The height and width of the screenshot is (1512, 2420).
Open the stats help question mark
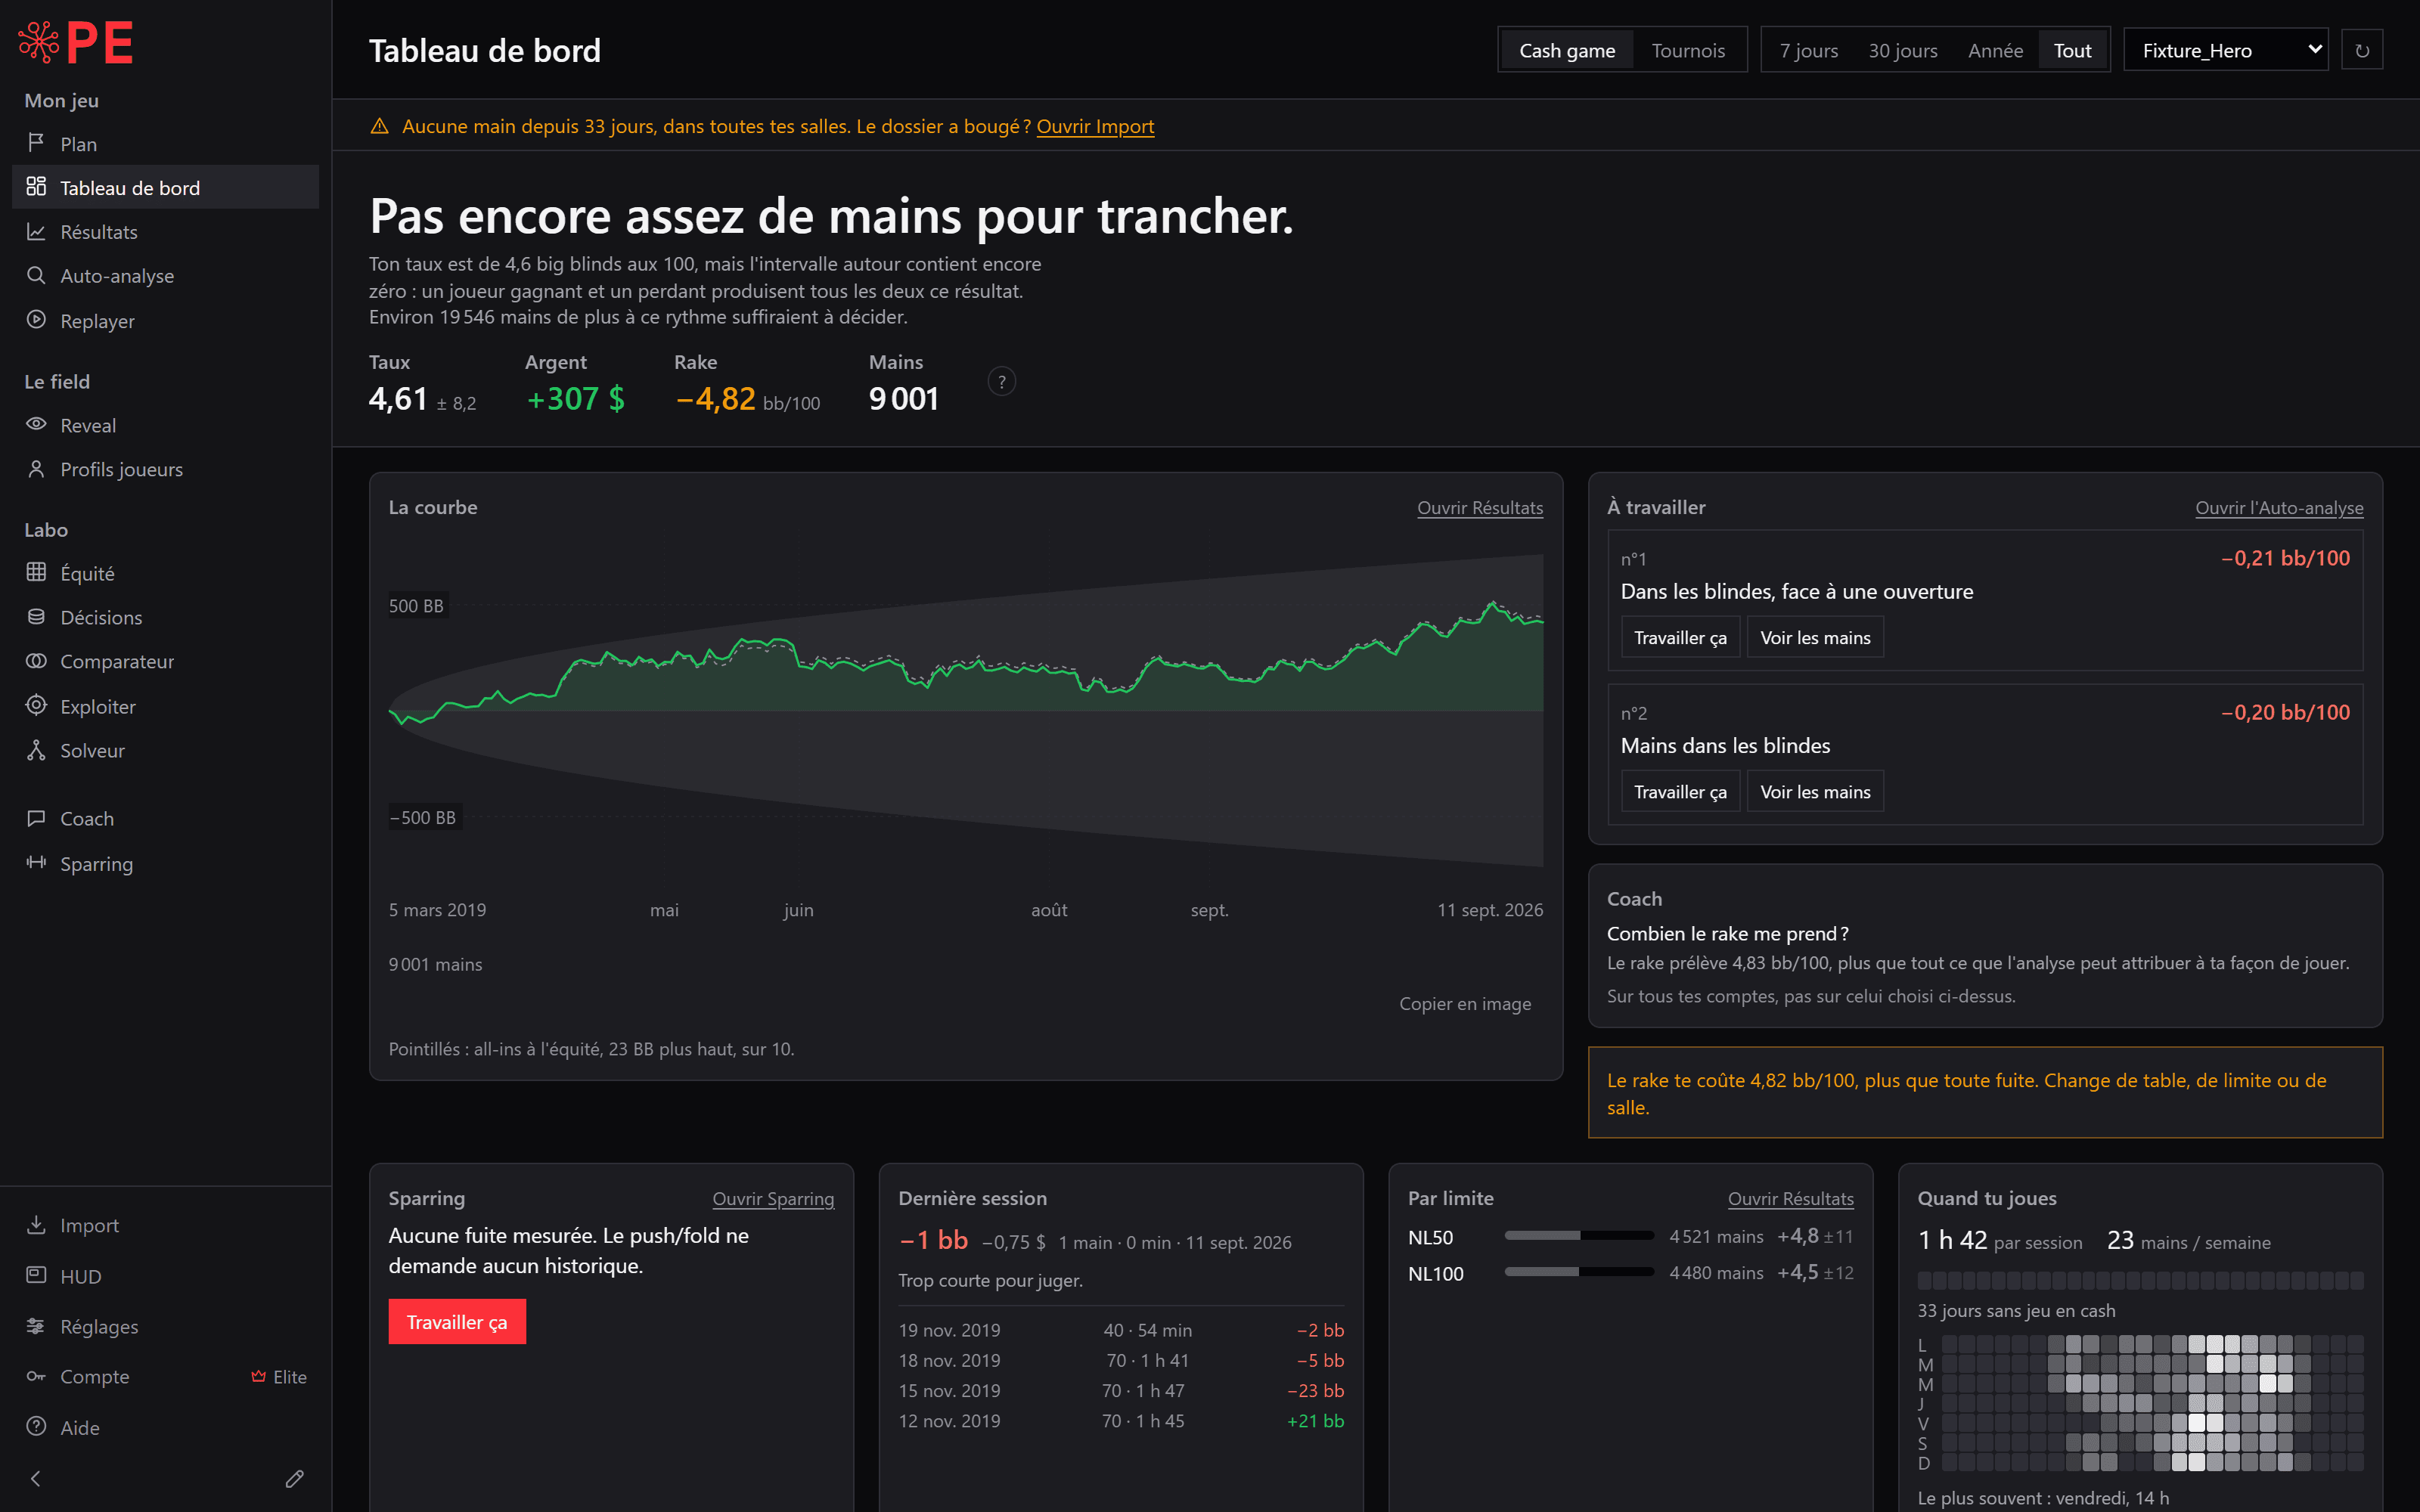pos(1001,381)
